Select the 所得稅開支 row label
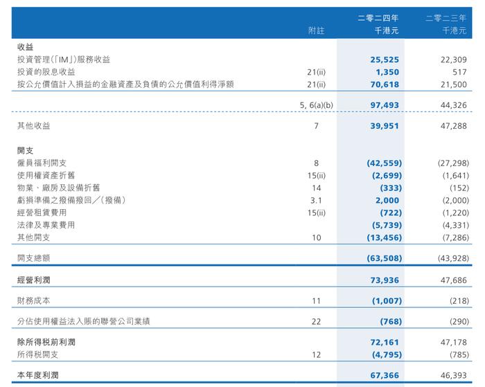The image size is (485, 387). (37, 354)
